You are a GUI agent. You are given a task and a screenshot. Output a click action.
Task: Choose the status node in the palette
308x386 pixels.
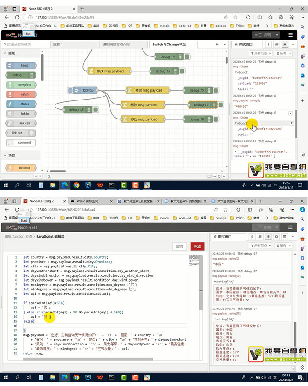[x=21, y=104]
